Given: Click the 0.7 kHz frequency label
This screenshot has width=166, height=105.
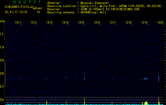Looking at the screenshot, I should (2, 87).
